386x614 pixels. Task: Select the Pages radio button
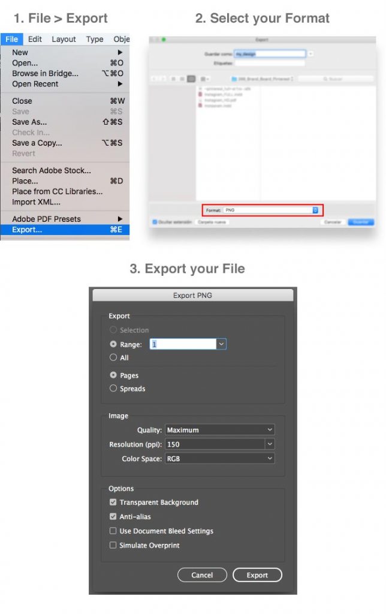(x=113, y=375)
